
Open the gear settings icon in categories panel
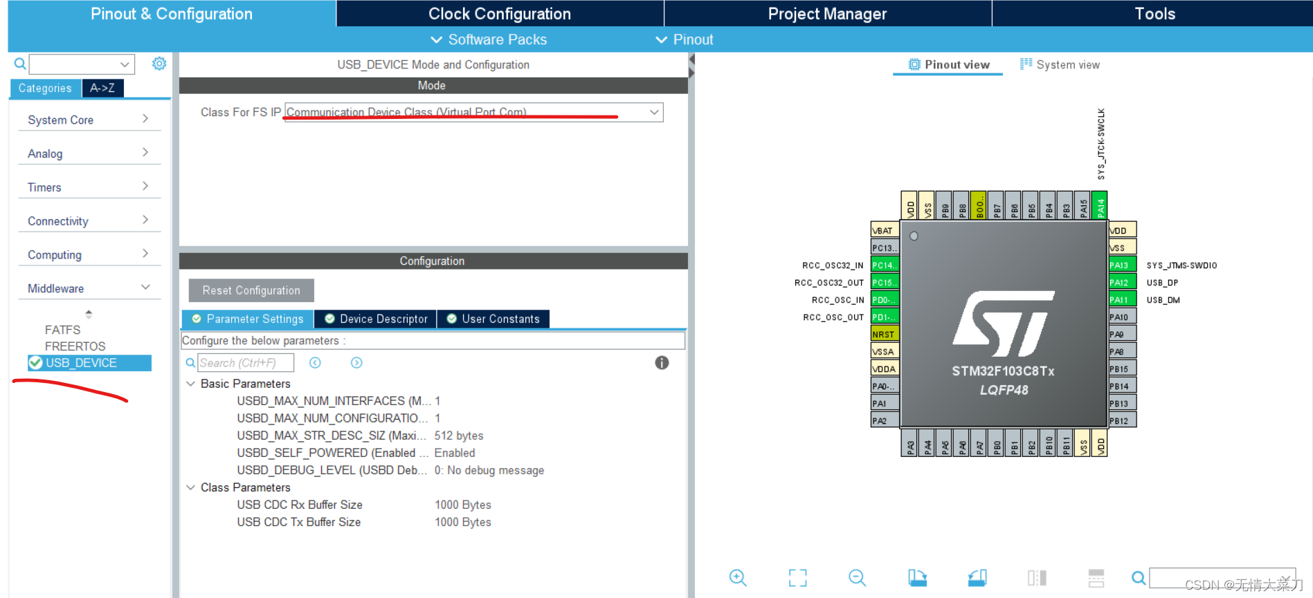point(159,64)
